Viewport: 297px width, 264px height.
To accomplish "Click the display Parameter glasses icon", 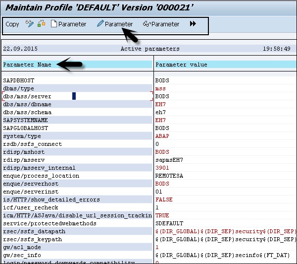I will (147, 24).
